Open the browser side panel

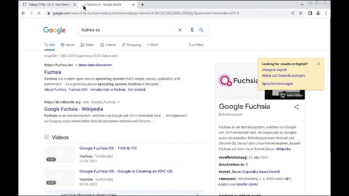310,13
